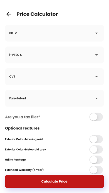
Task: Enable Exterior Color-Meteoroid grey switch
Action: click(96, 149)
